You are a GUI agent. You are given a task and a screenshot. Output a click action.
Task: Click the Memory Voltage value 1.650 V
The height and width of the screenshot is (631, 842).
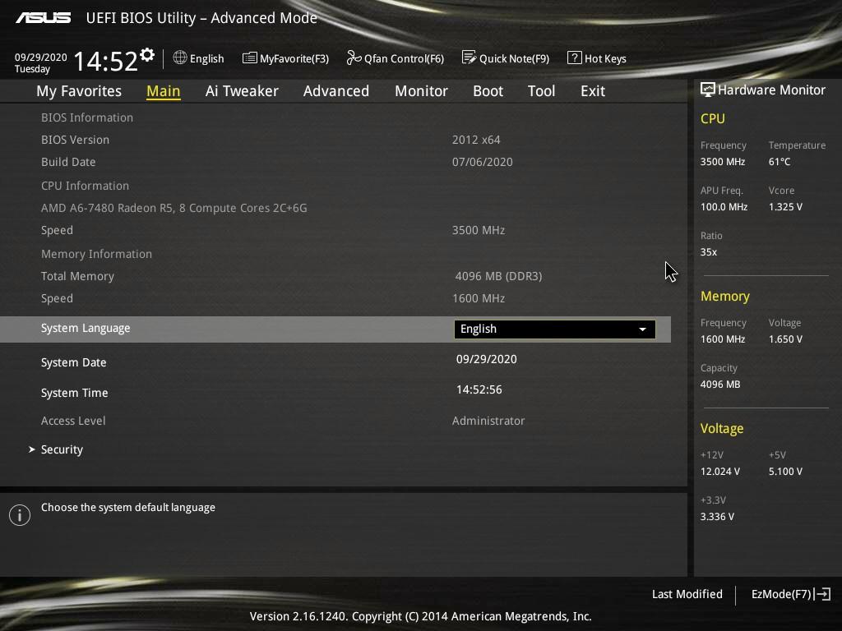pyautogui.click(x=785, y=339)
